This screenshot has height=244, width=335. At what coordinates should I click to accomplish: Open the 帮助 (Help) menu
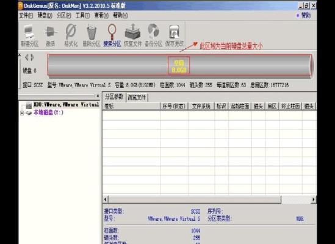(x=120, y=15)
